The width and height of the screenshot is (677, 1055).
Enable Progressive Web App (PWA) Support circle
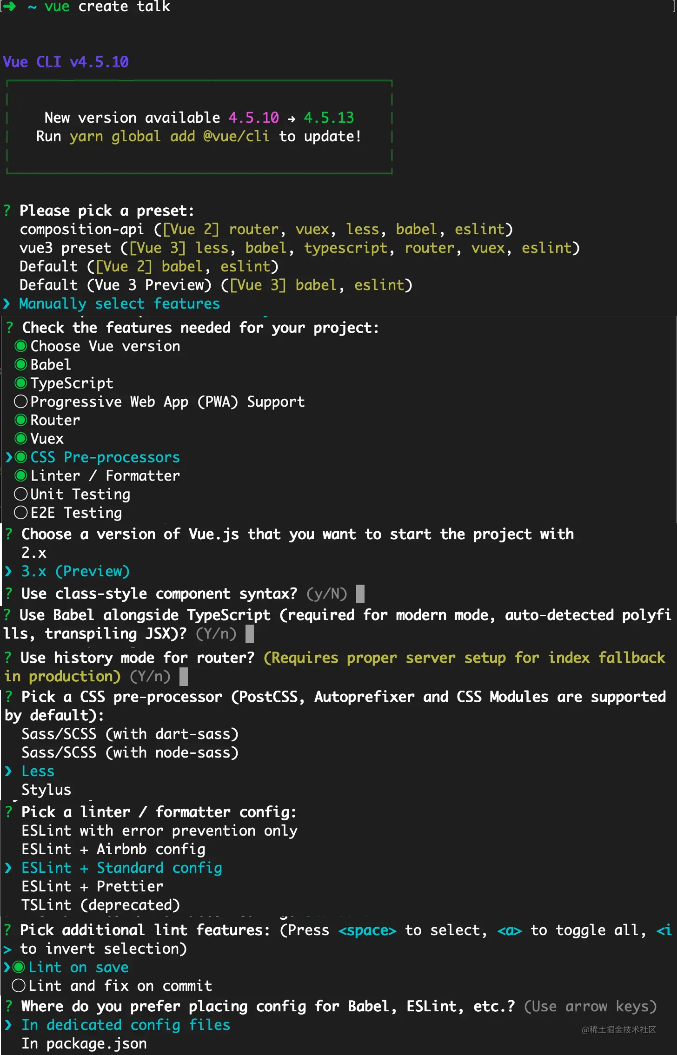(x=20, y=402)
